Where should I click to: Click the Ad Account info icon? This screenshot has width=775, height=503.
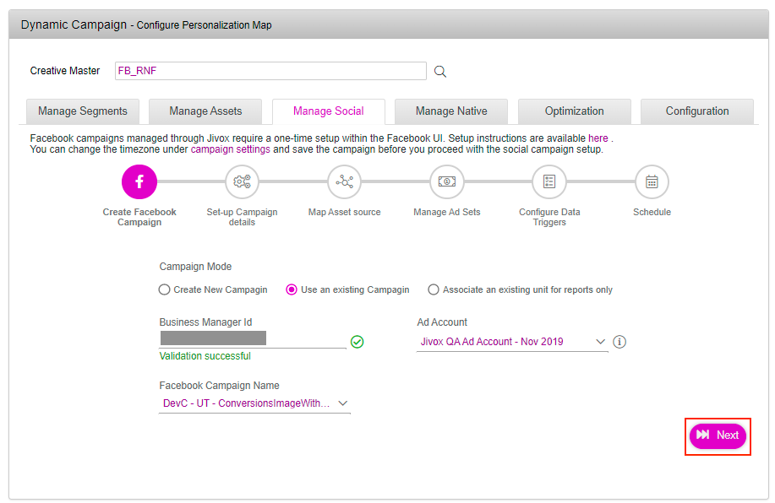point(619,342)
